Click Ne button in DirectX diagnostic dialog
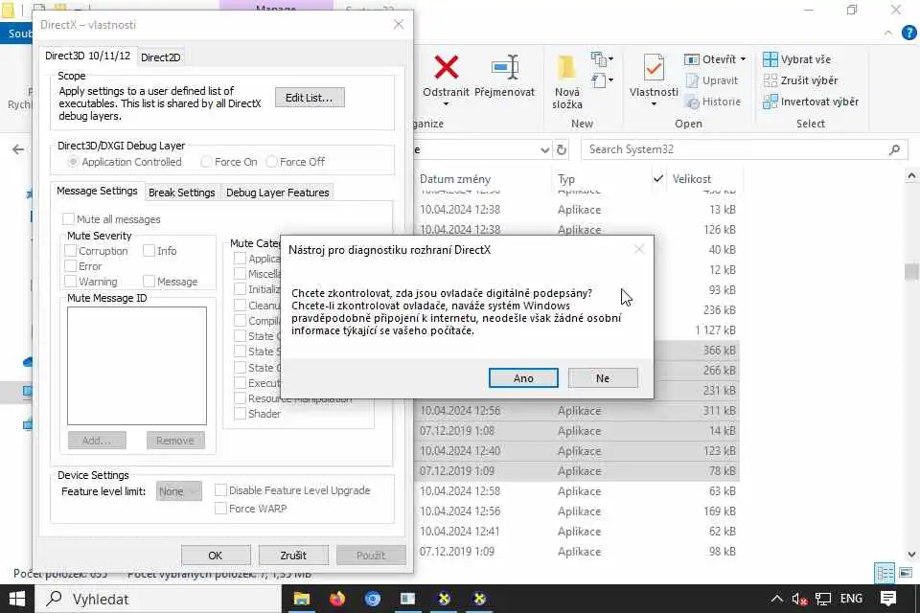Viewport: 920px width, 613px height. [x=603, y=378]
